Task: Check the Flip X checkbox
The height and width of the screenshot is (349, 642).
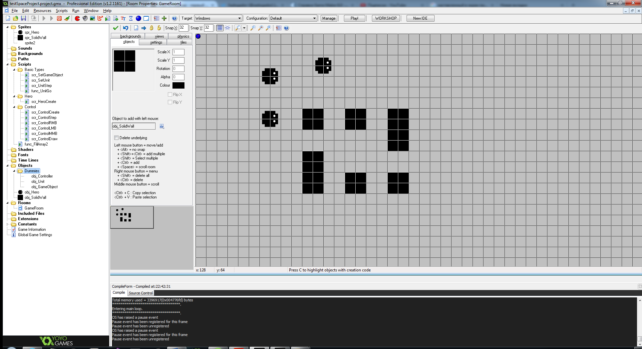Action: (170, 95)
